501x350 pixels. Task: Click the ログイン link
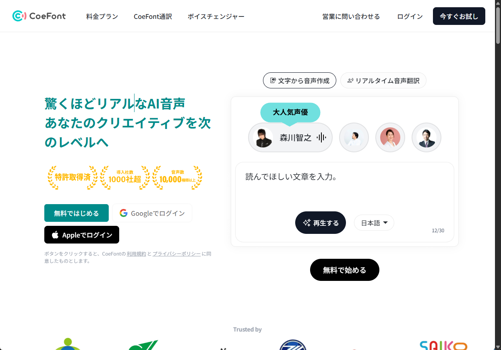410,16
